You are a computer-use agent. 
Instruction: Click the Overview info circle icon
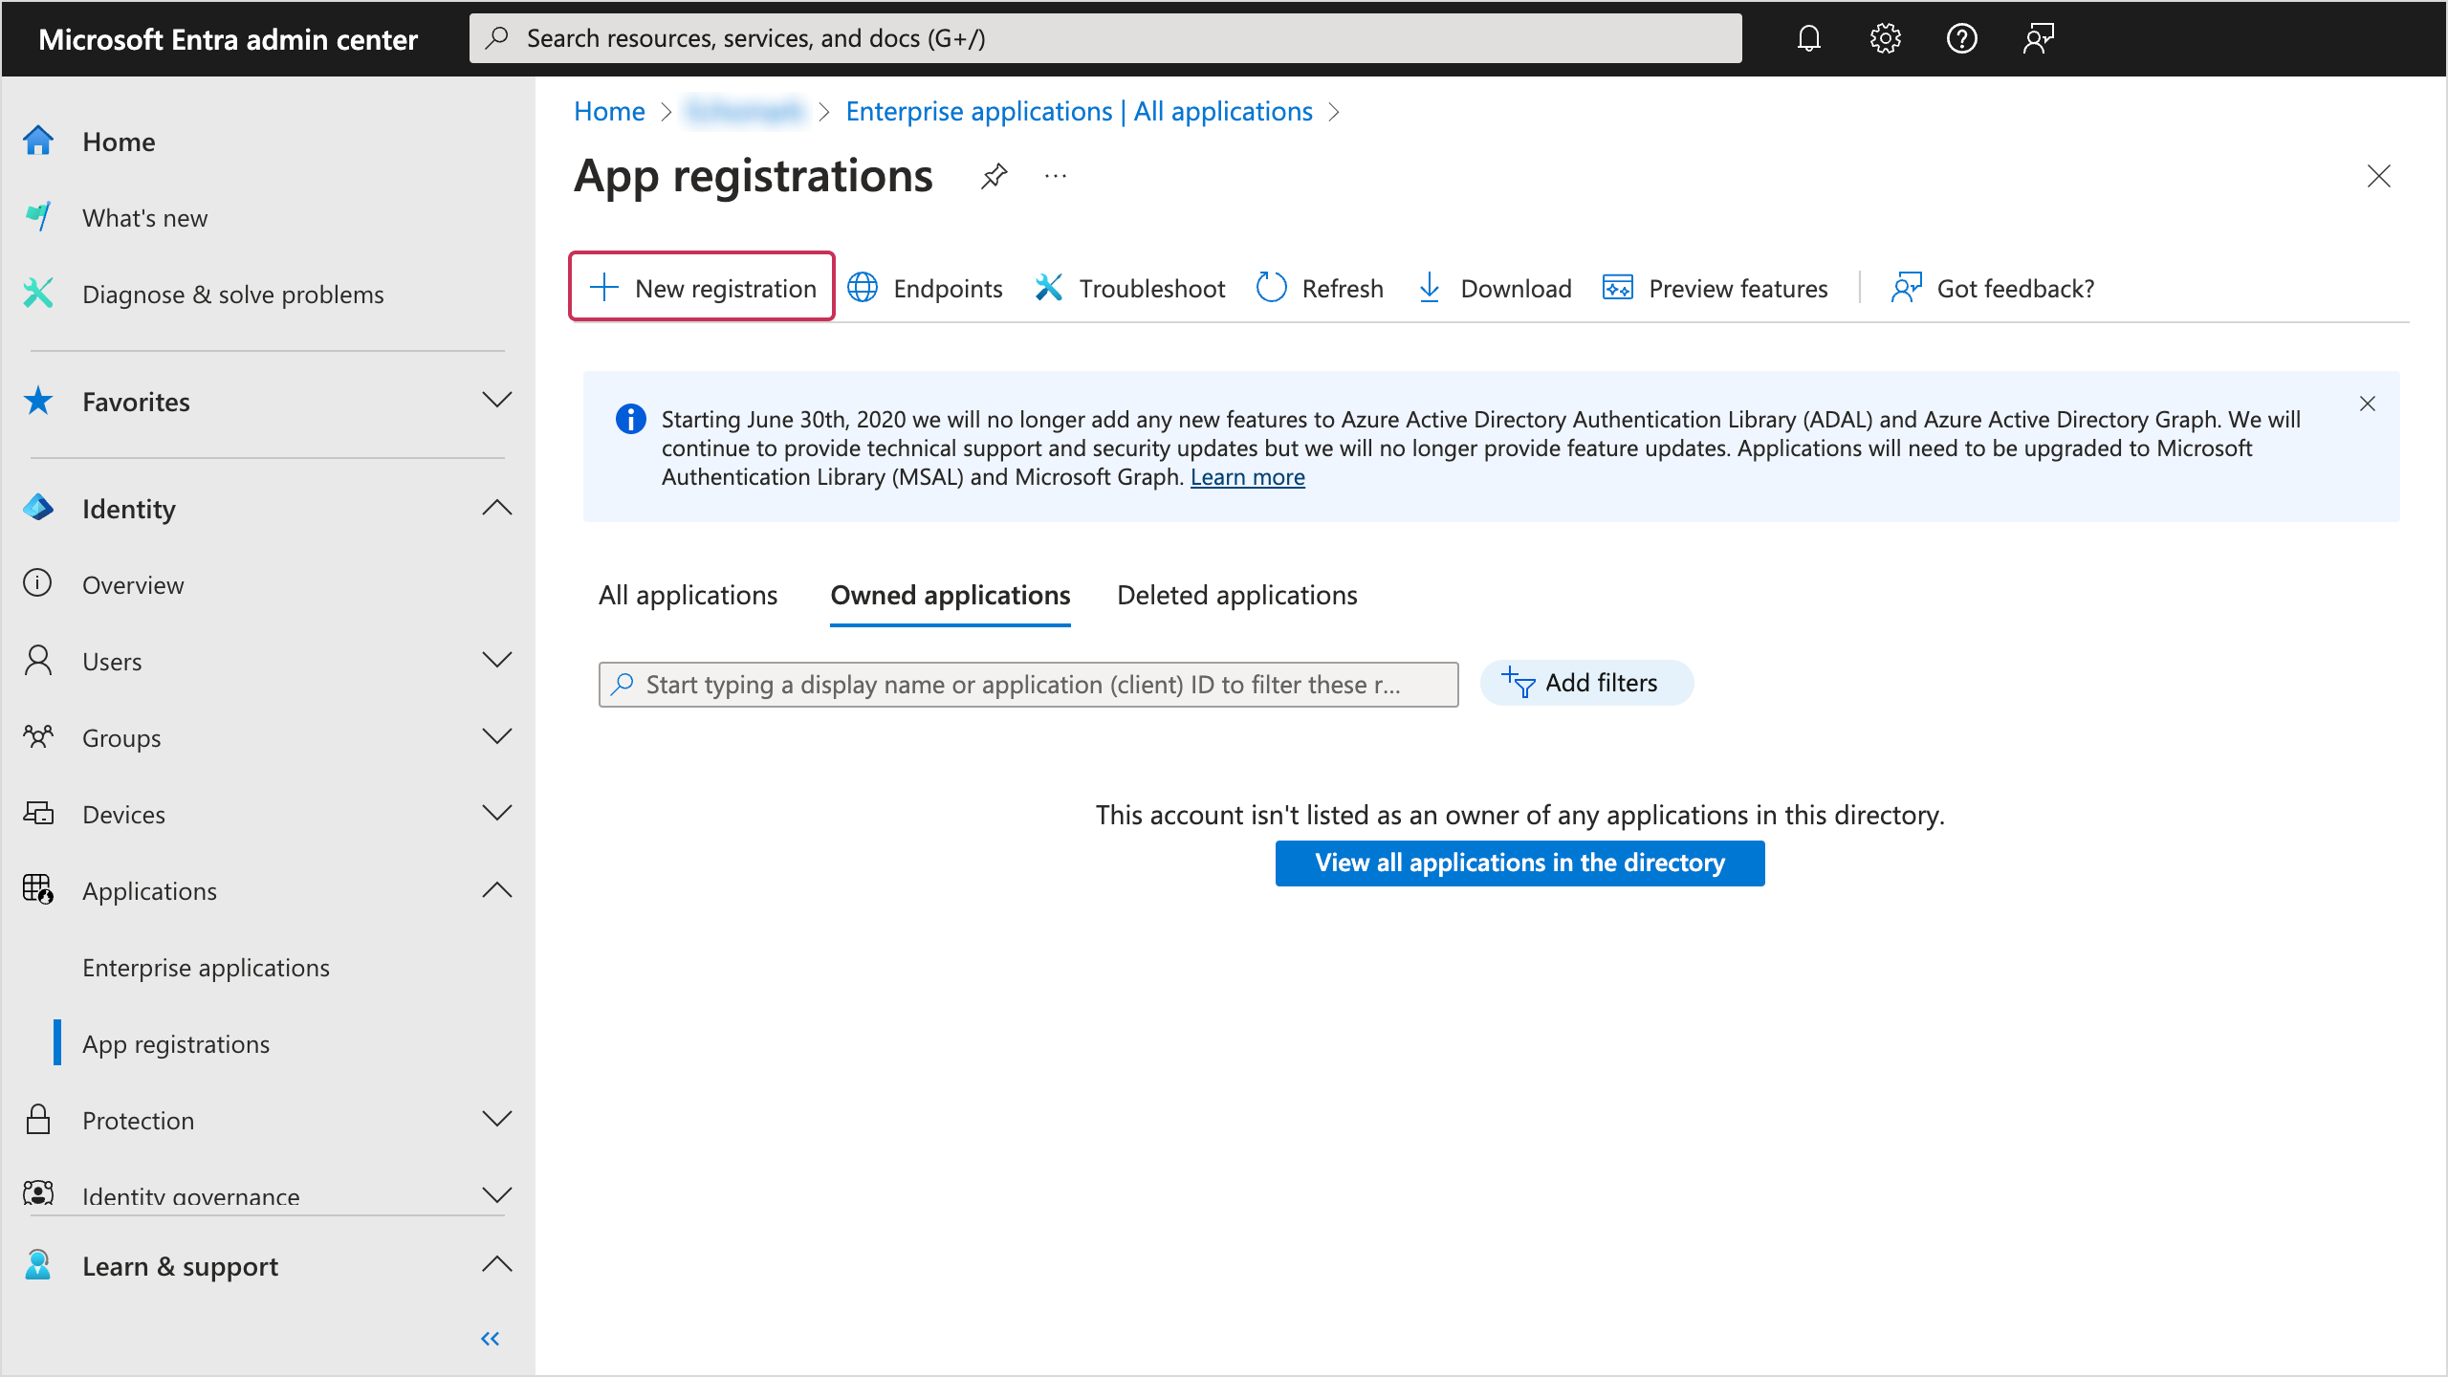click(x=37, y=583)
